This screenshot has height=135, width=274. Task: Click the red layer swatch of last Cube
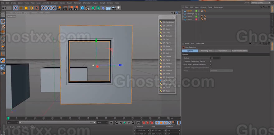[x=196, y=20]
